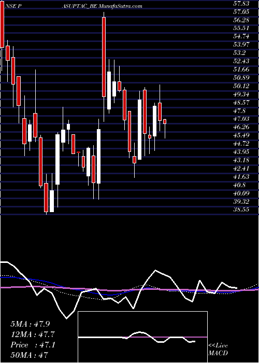259x363 pixels.
Task: Click the 49.34 price axis label
Action: [242, 94]
